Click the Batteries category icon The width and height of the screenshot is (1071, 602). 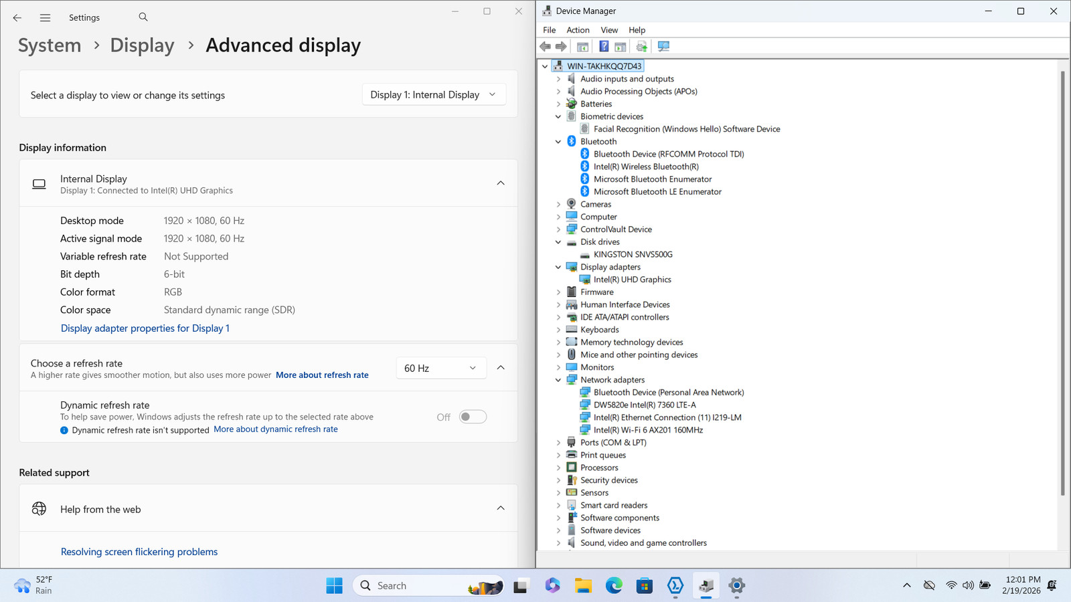point(572,104)
